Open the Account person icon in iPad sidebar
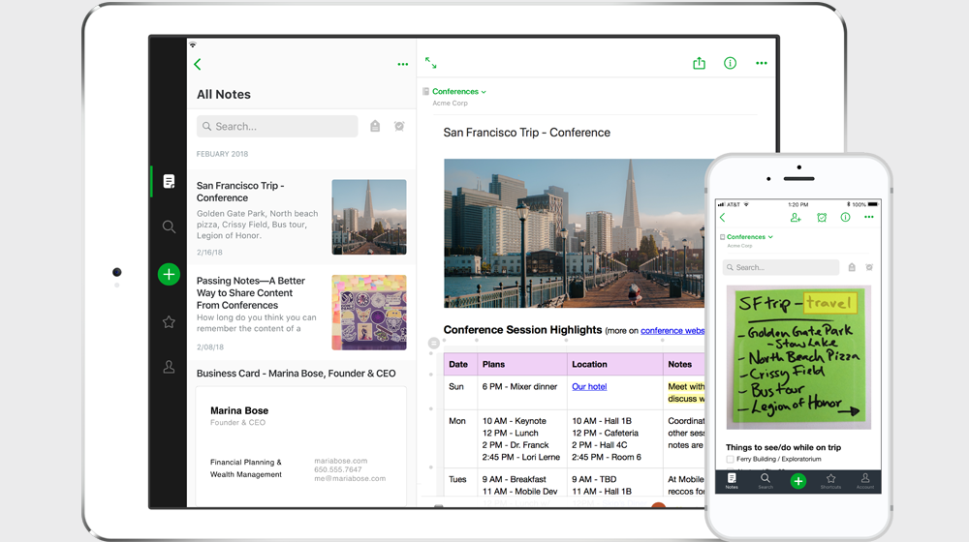Screen dimensions: 969x542 pyautogui.click(x=169, y=367)
